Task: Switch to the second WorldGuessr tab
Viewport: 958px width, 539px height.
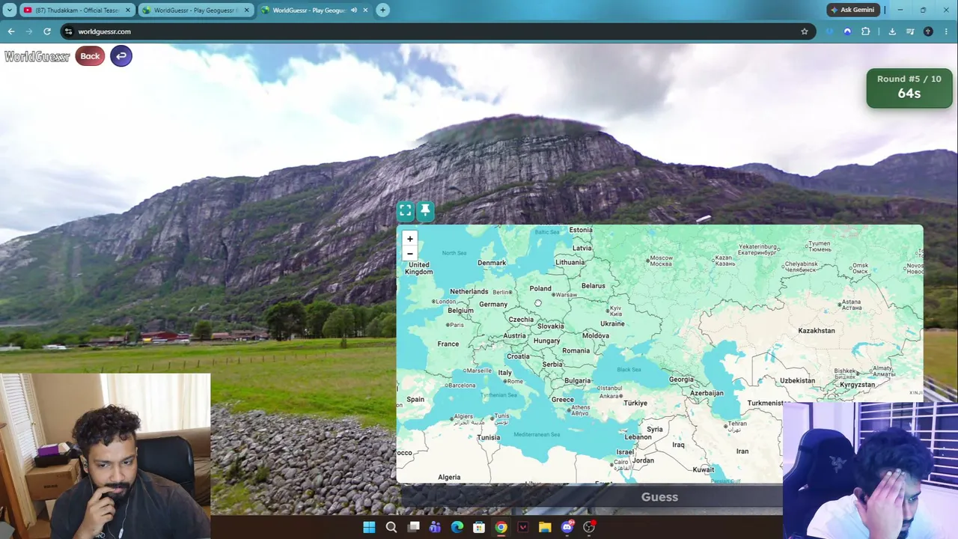Action: point(196,10)
